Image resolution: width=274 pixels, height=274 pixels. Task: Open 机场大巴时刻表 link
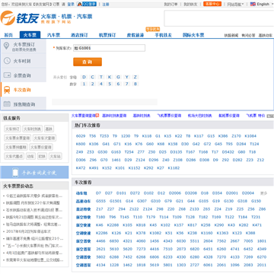coord(199,116)
